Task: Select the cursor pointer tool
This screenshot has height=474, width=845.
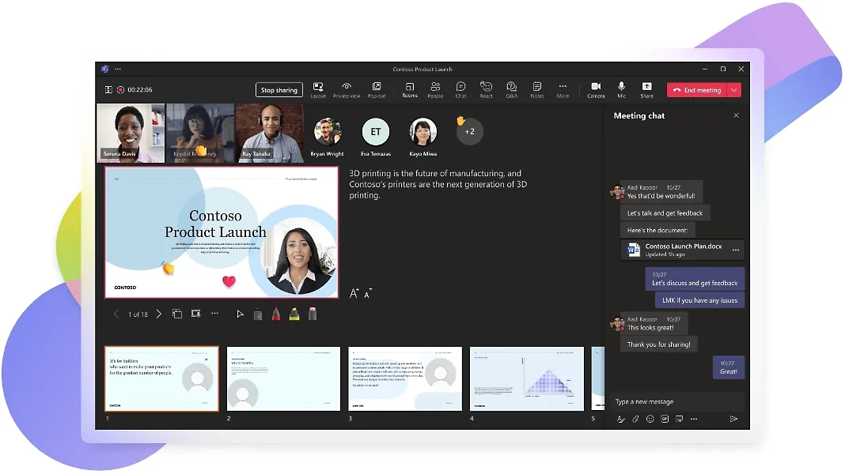Action: pos(240,314)
